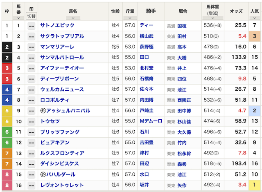Image resolution: width=262 pixels, height=192 pixels.
Task: Click the 馬体重 (増減) column header
Action: click(212, 10)
